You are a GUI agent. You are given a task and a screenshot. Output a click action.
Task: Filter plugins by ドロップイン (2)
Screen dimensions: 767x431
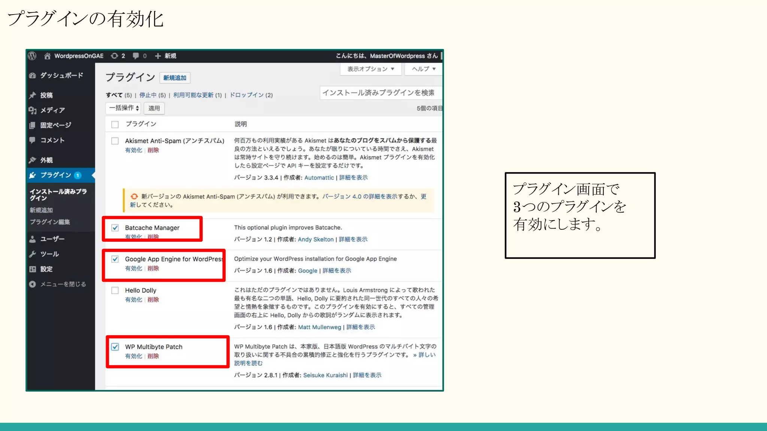point(251,95)
